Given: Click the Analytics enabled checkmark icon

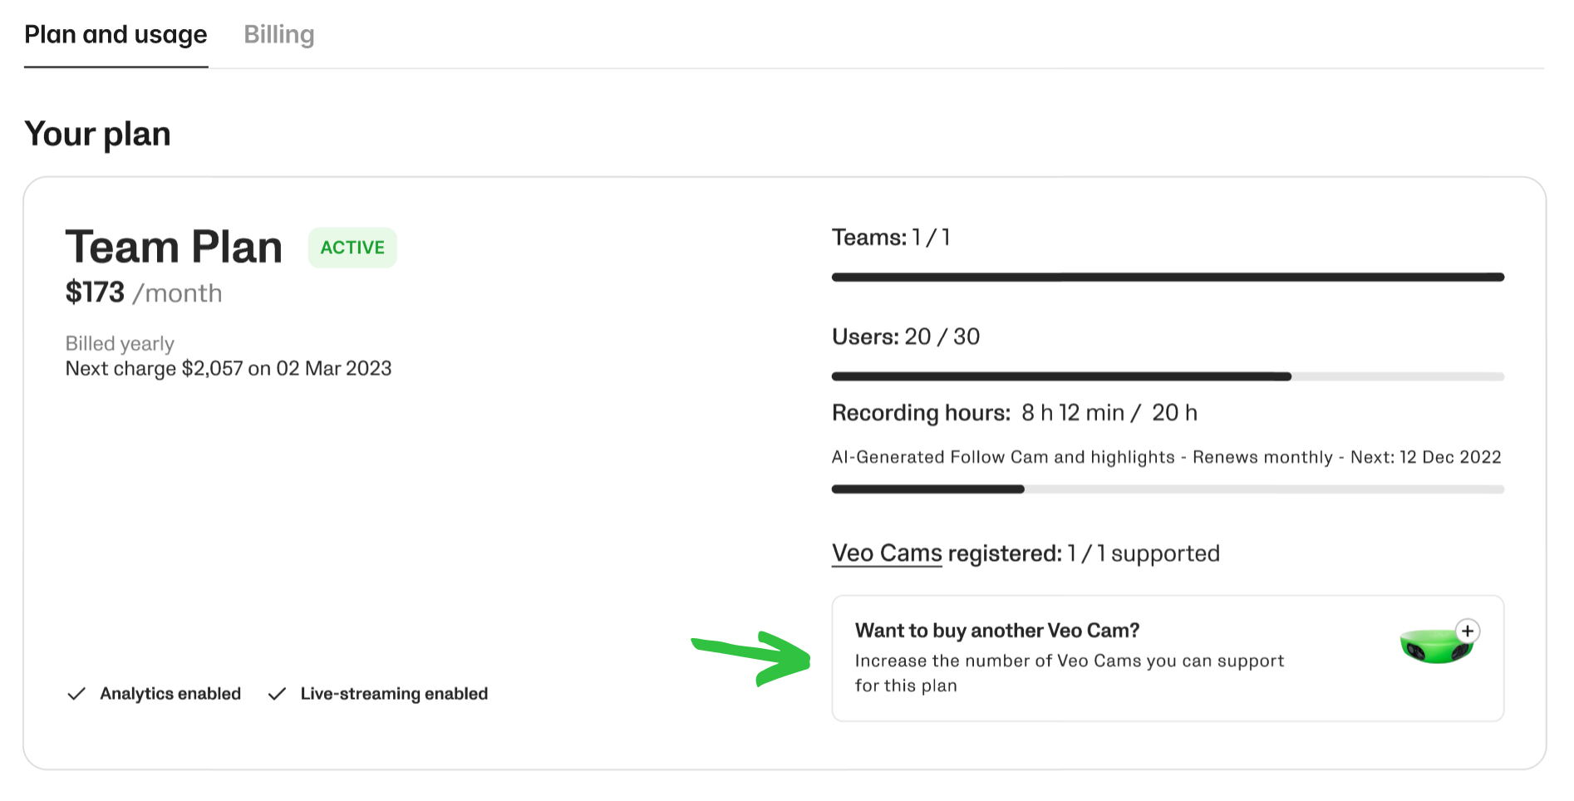Looking at the screenshot, I should coord(76,694).
